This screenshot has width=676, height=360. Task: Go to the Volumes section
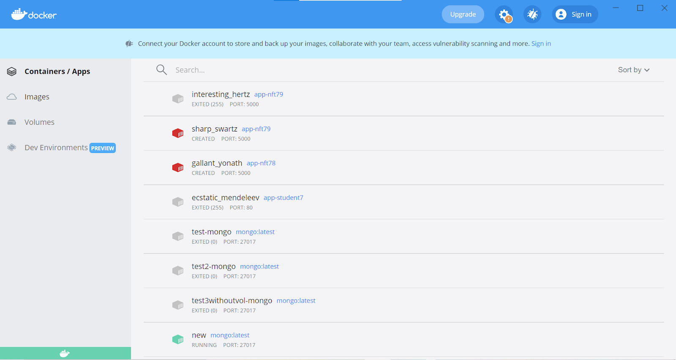(x=39, y=122)
